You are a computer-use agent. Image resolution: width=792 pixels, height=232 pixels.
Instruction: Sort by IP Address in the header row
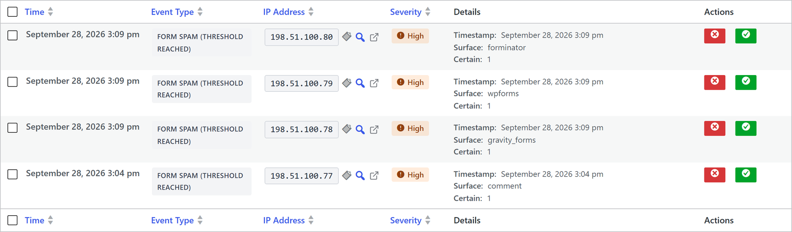click(288, 12)
